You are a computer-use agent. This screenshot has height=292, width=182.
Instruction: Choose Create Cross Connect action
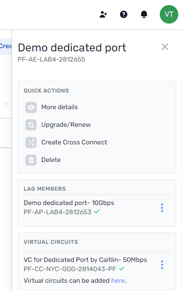coord(74,142)
